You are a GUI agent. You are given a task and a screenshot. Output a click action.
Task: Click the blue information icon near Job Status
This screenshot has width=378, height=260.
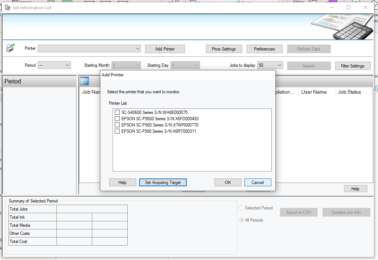coord(377,89)
